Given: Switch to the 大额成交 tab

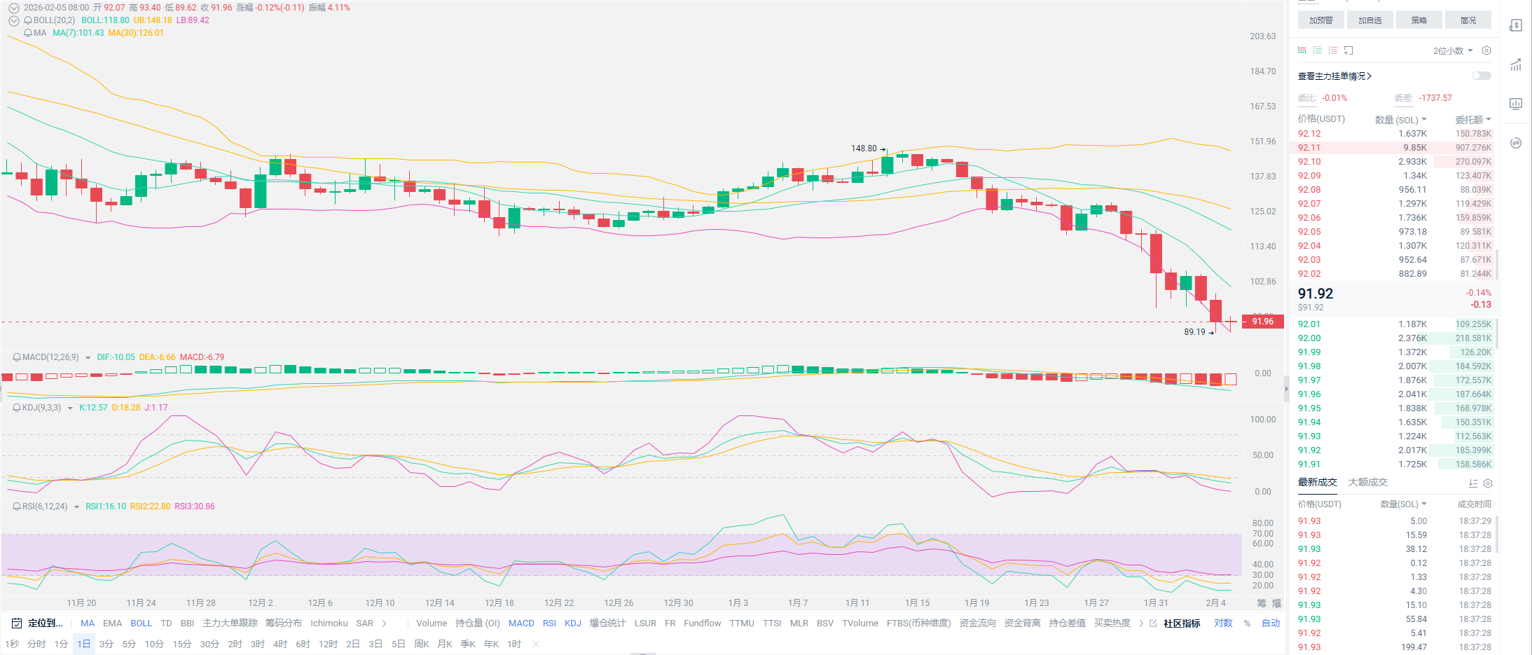Looking at the screenshot, I should coord(1367,482).
